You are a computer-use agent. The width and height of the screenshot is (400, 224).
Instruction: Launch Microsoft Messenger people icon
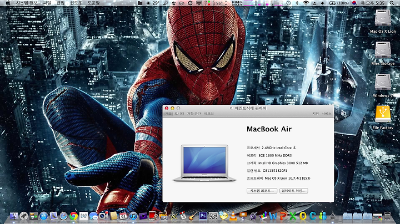coord(323,216)
